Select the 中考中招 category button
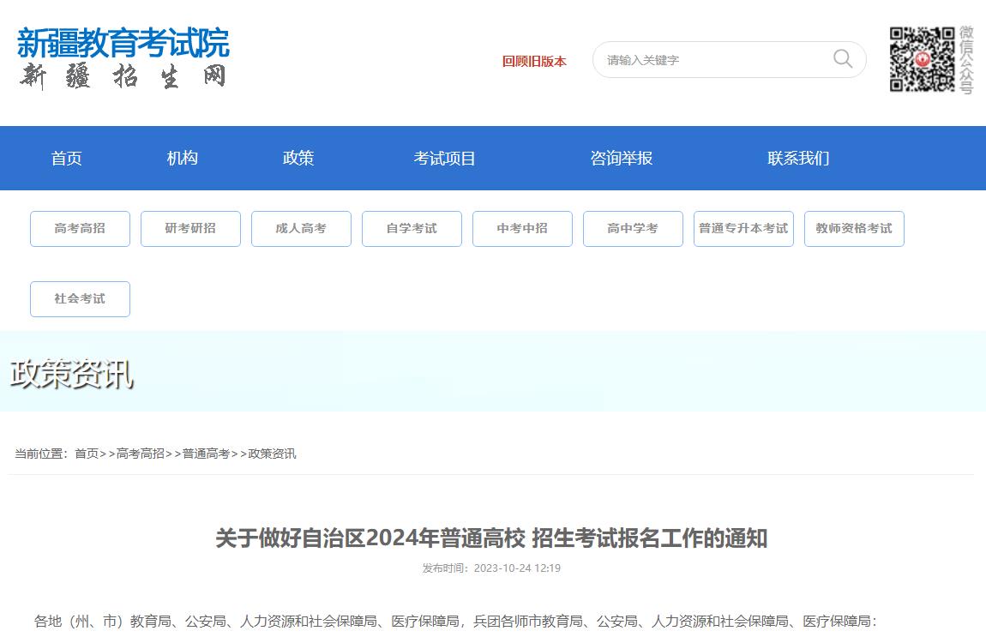 (522, 229)
